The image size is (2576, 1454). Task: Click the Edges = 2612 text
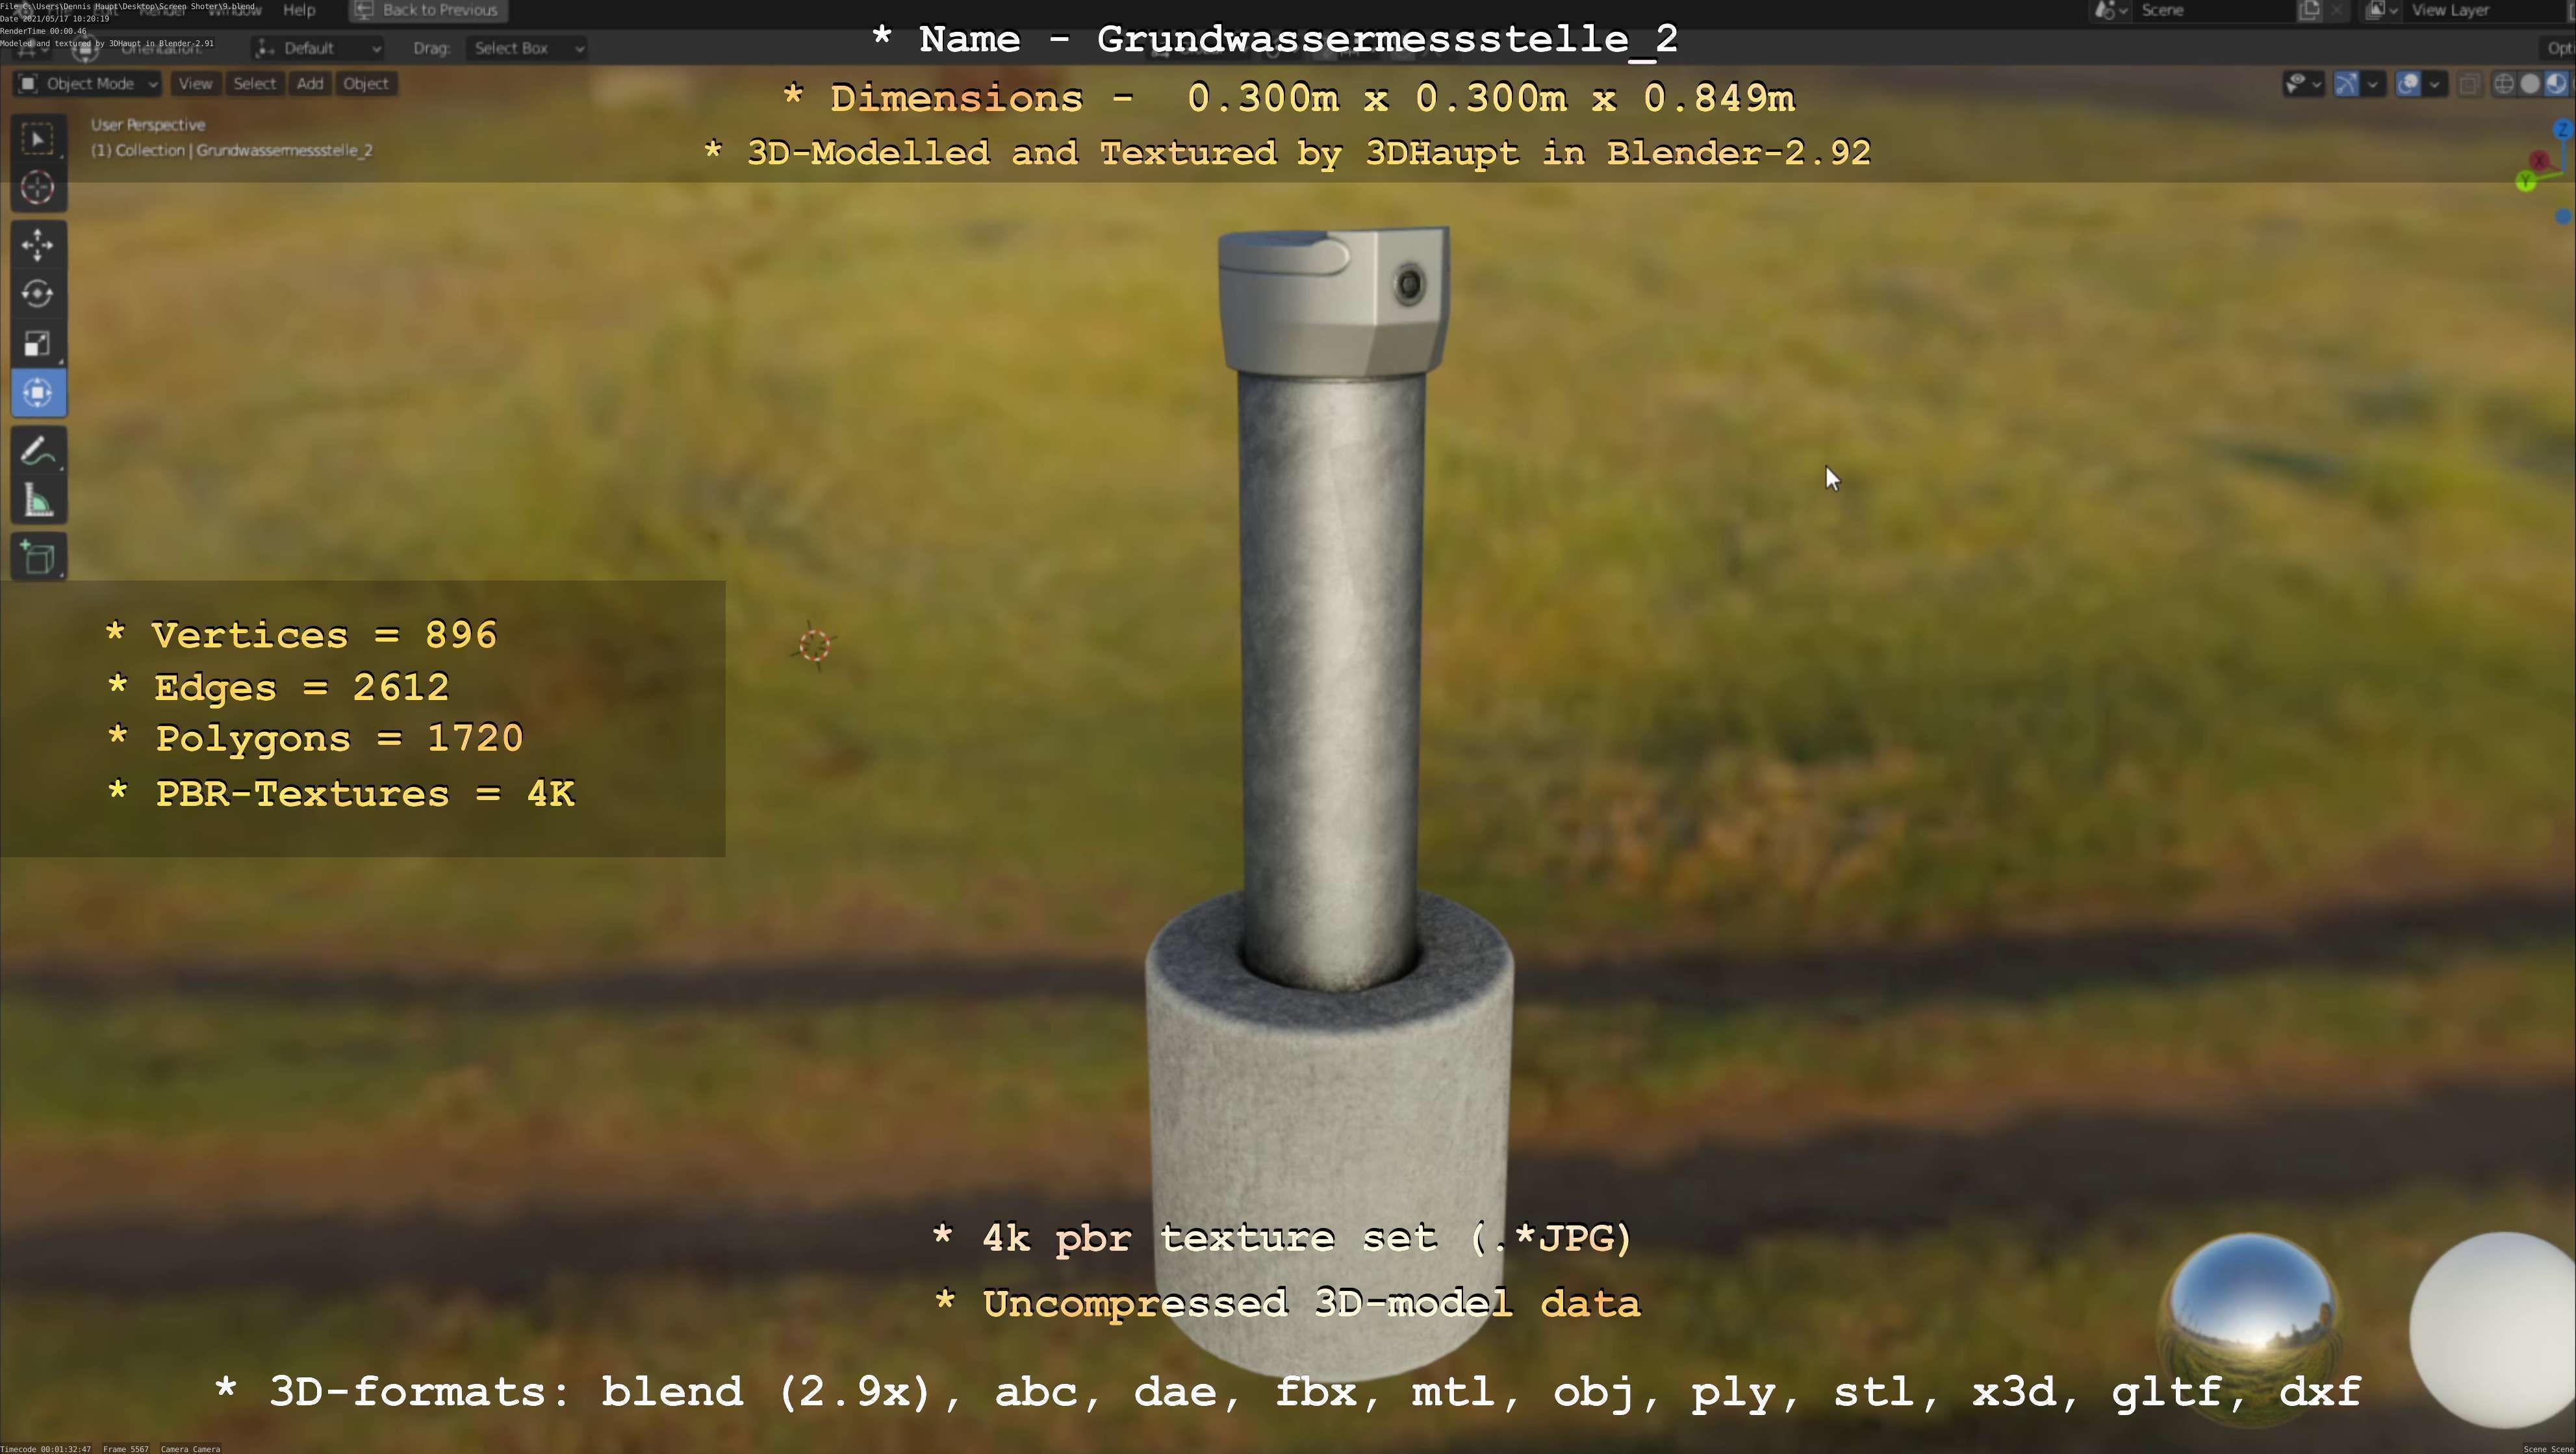pos(278,688)
